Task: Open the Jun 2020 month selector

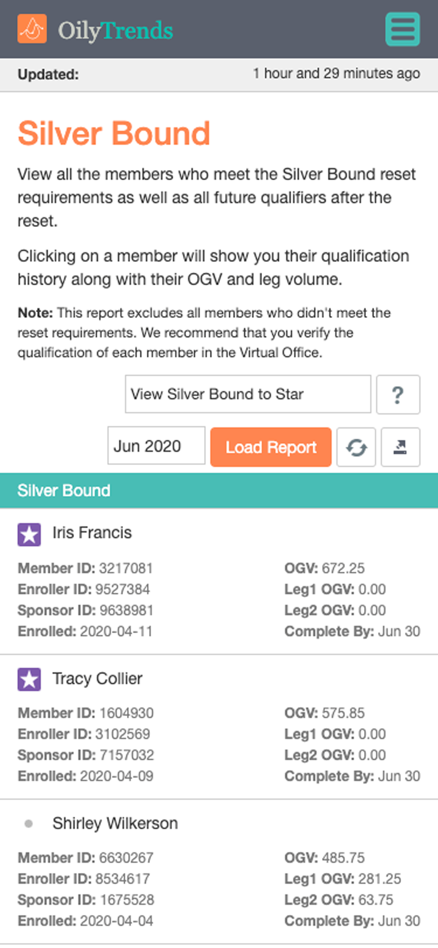Action: tap(157, 446)
